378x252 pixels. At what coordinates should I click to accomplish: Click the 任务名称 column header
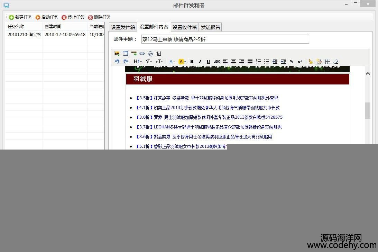[x=24, y=27]
